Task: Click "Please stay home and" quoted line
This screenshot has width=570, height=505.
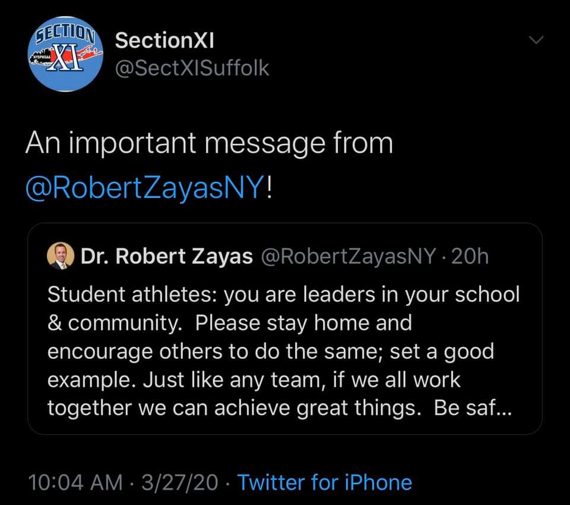Action: tap(303, 323)
